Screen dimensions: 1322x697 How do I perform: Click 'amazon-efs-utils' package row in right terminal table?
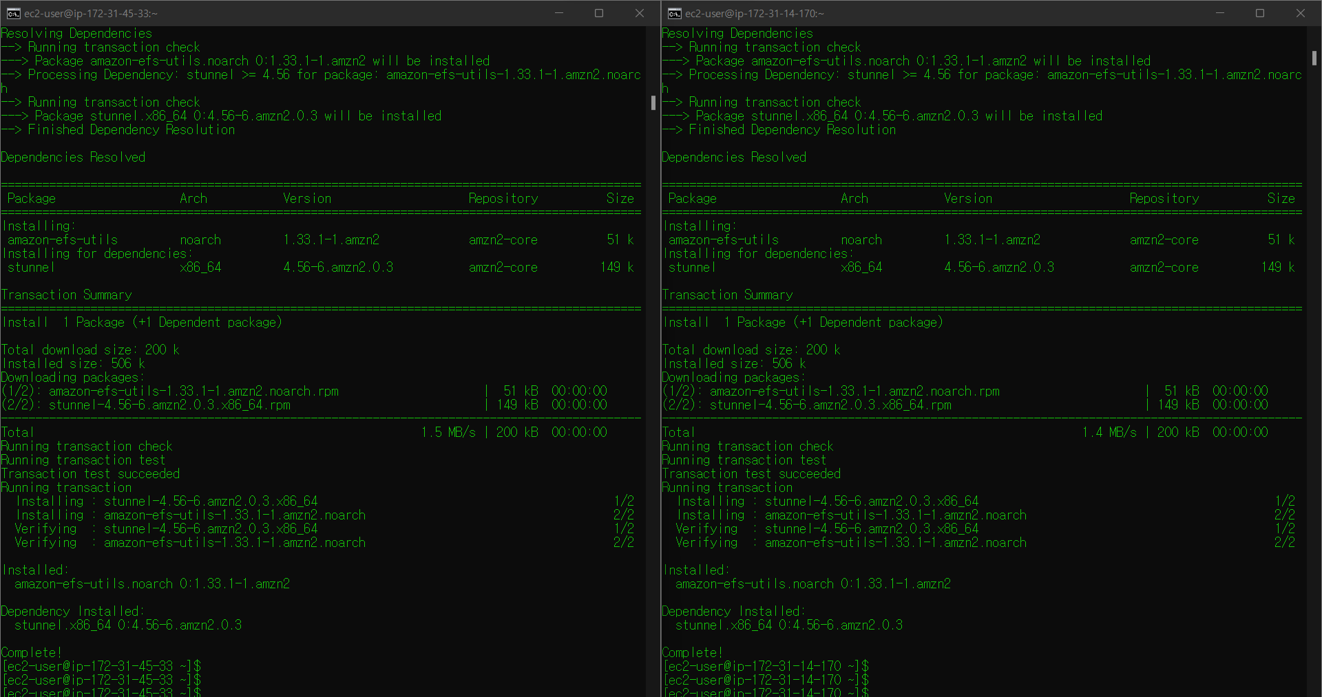[981, 240]
